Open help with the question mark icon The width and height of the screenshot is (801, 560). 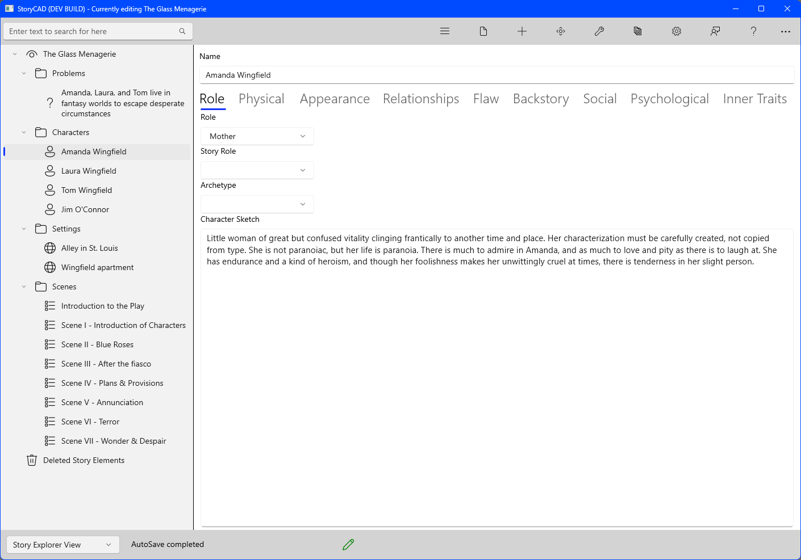[x=754, y=31]
